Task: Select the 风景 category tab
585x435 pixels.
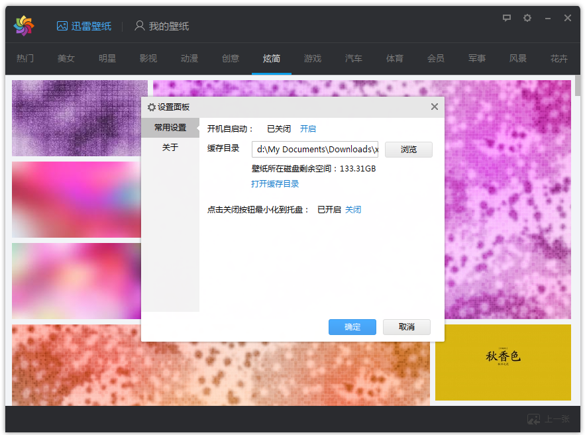Action: tap(518, 58)
